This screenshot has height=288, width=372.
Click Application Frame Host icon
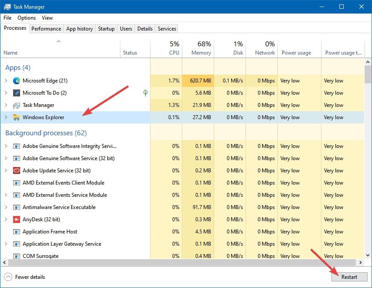click(17, 232)
